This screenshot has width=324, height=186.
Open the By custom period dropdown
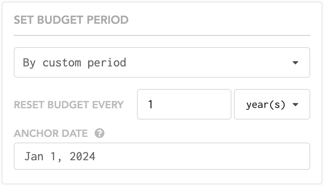[x=162, y=62]
